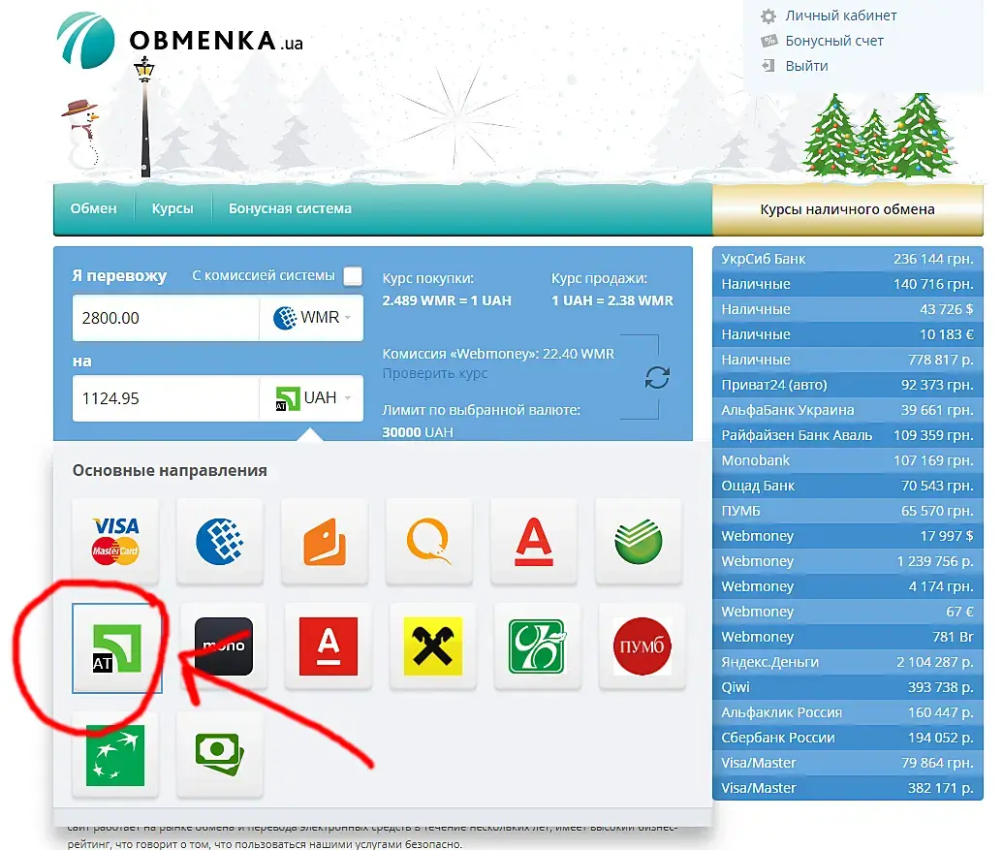This screenshot has height=850, width=1003.
Task: Select the PrivatBank AT green icon tile
Action: click(117, 647)
